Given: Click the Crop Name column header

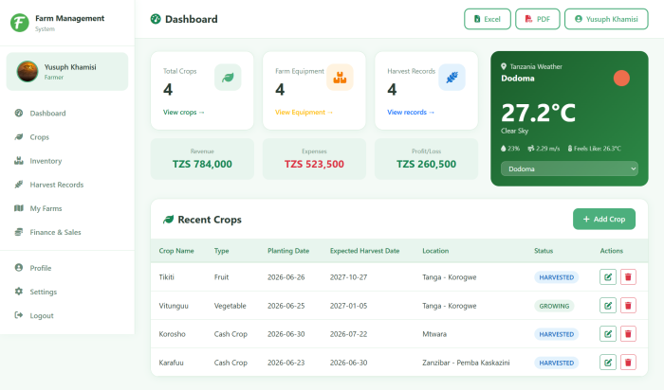Looking at the screenshot, I should (x=176, y=251).
